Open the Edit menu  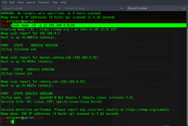click(12, 2)
